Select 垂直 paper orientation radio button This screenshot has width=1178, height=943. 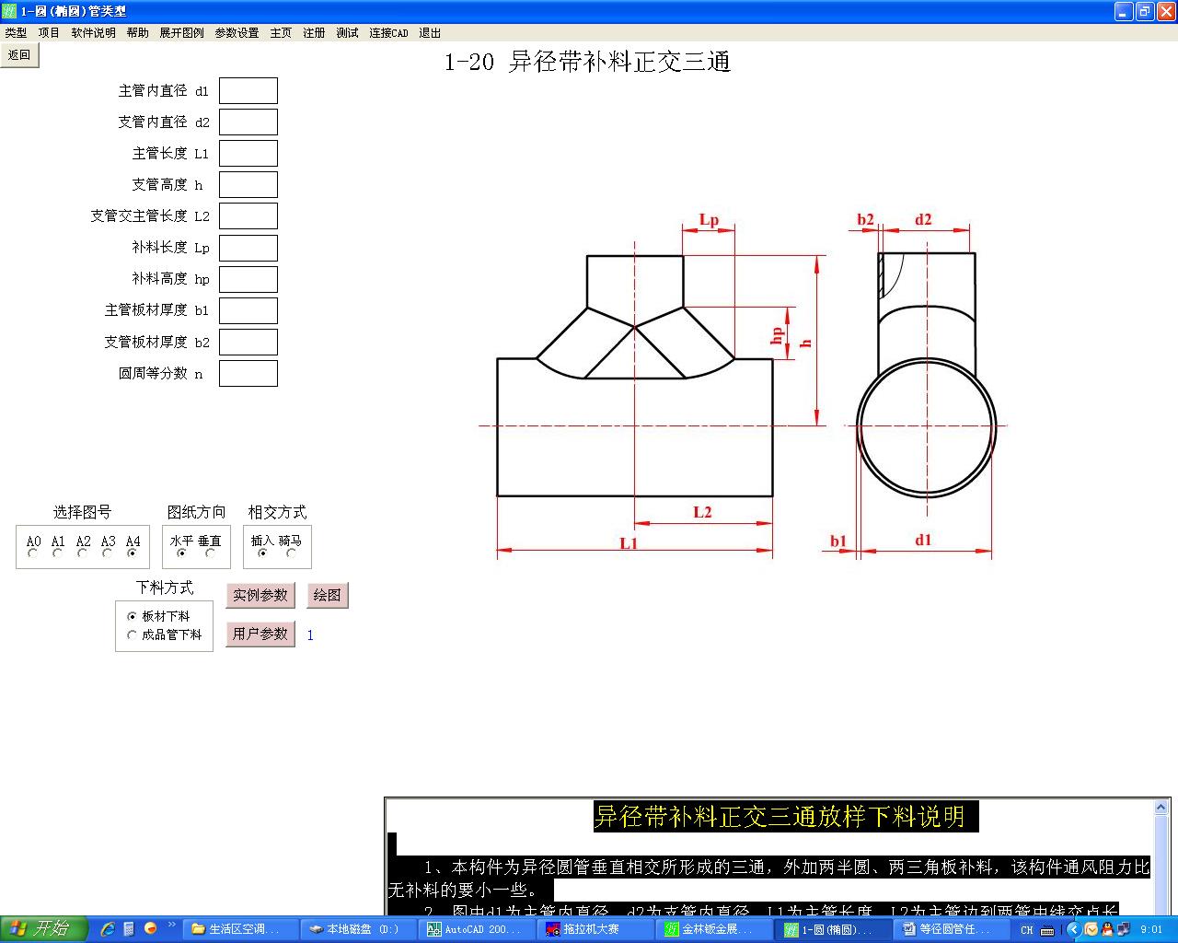pyautogui.click(x=210, y=553)
